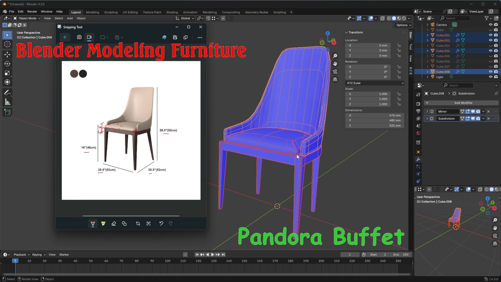
Task: Select the Snipping Tool eraser
Action: [x=114, y=224]
